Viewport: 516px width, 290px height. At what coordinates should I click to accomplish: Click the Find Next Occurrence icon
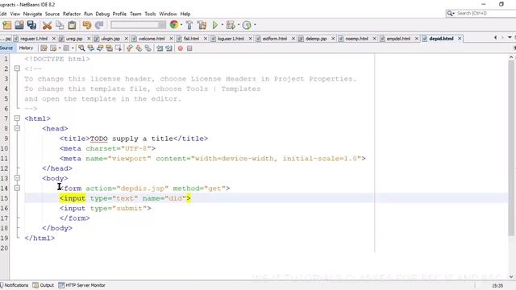tap(100, 48)
